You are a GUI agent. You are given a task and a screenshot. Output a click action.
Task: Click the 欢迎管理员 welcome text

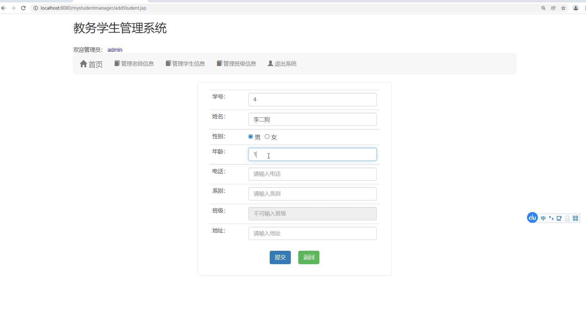pos(88,50)
